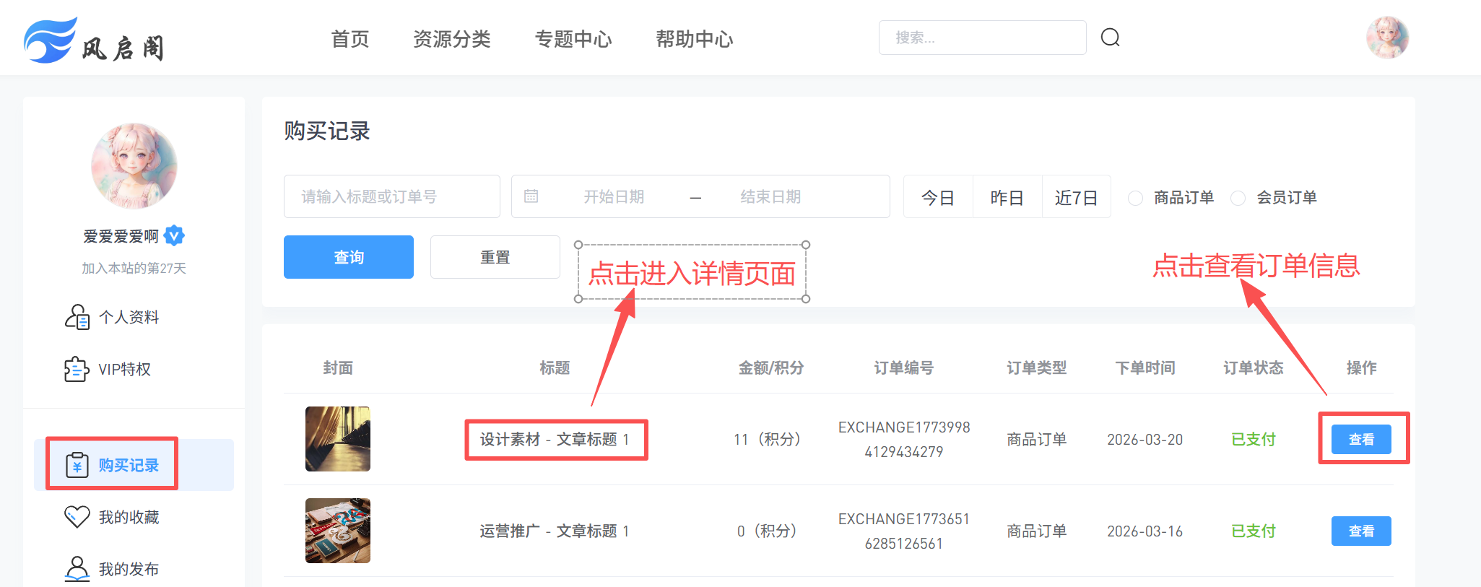This screenshot has width=1481, height=587.
Task: Select the 会员订单 radio button
Action: (x=1238, y=198)
